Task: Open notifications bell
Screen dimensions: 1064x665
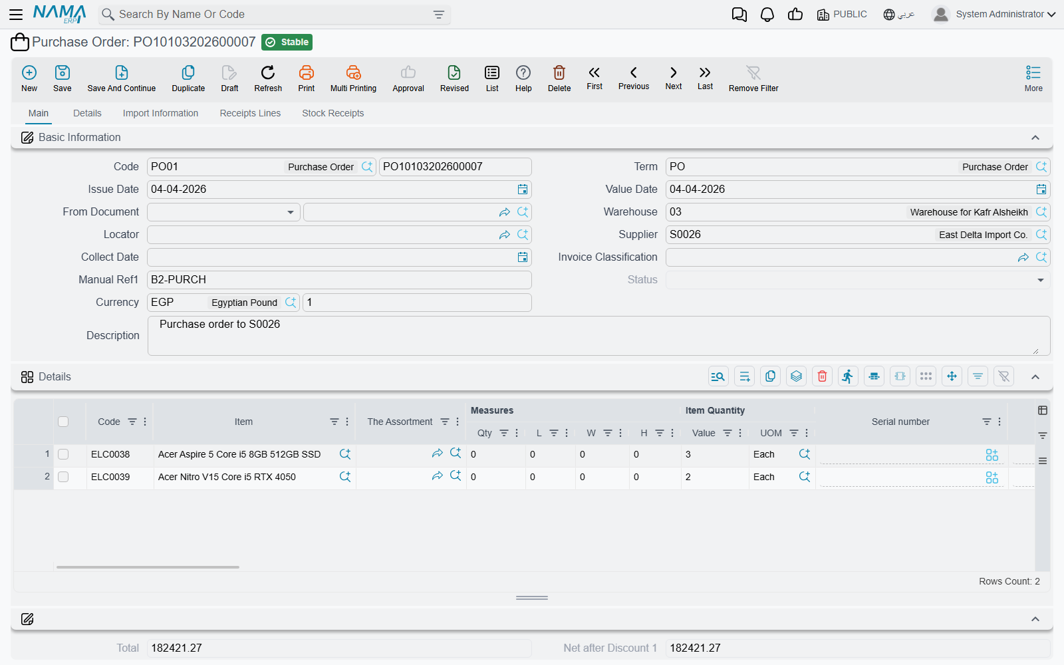Action: [x=767, y=15]
